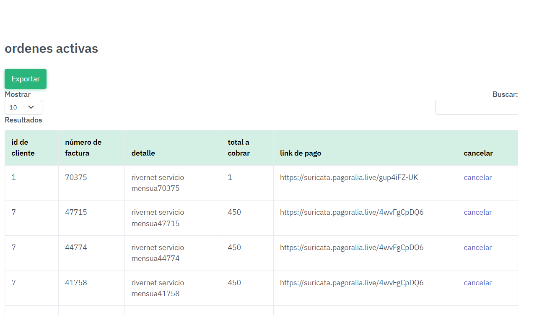Click the payment link in the 47715 row
This screenshot has width=534, height=315.
[352, 212]
